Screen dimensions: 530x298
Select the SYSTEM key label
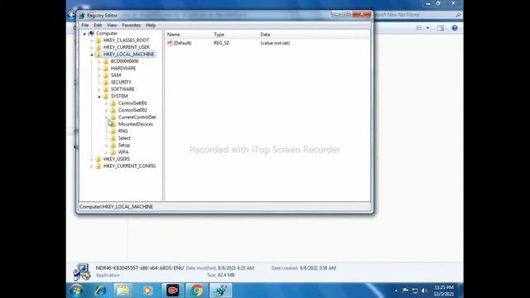point(119,96)
